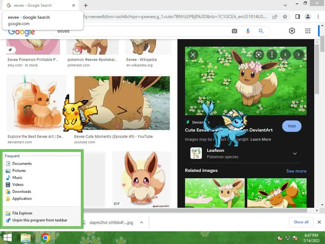325x244 pixels.
Task: Open a new tab with the plus button
Action: pos(86,5)
